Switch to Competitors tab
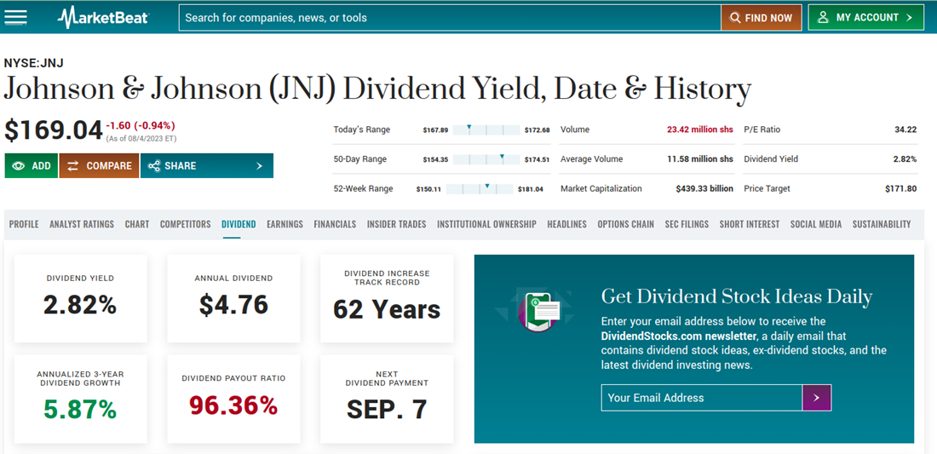The image size is (937, 454). pyautogui.click(x=185, y=224)
